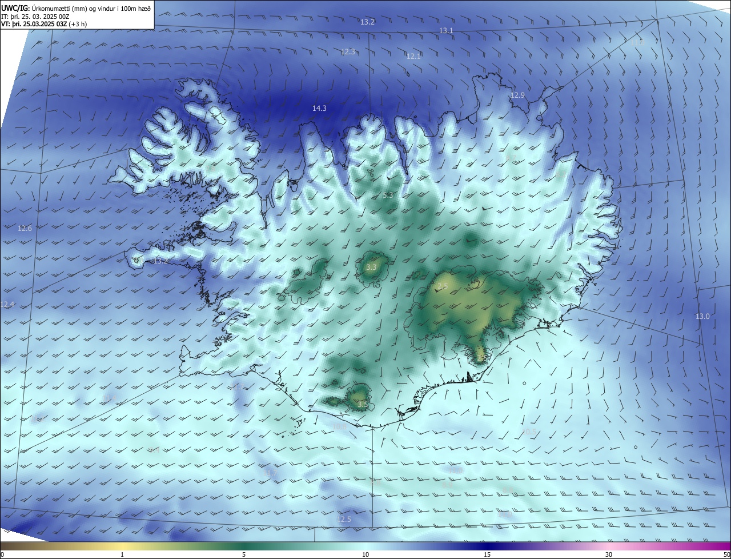Click the 13.1 value on the map

point(446,30)
